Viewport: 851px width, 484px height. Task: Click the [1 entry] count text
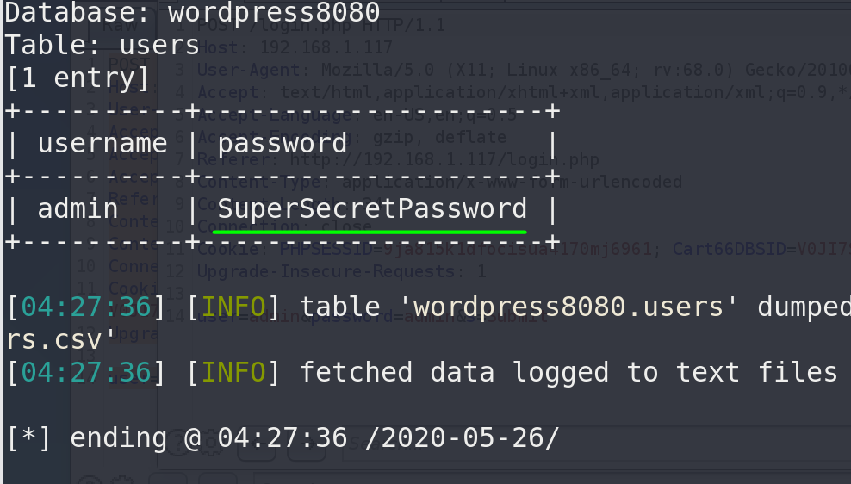click(x=78, y=78)
